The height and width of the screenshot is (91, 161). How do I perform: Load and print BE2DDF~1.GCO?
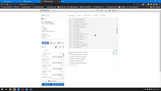click(61, 75)
